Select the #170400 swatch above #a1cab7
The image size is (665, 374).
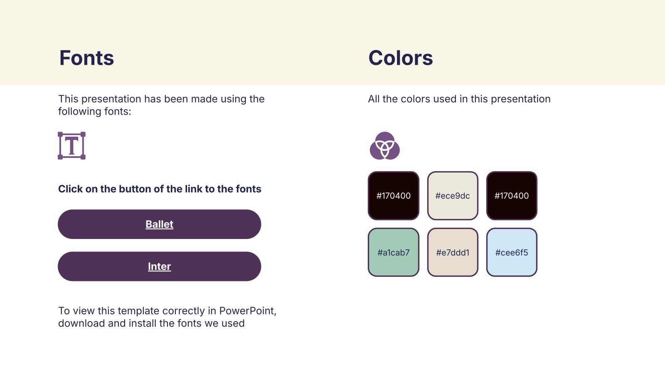393,196
